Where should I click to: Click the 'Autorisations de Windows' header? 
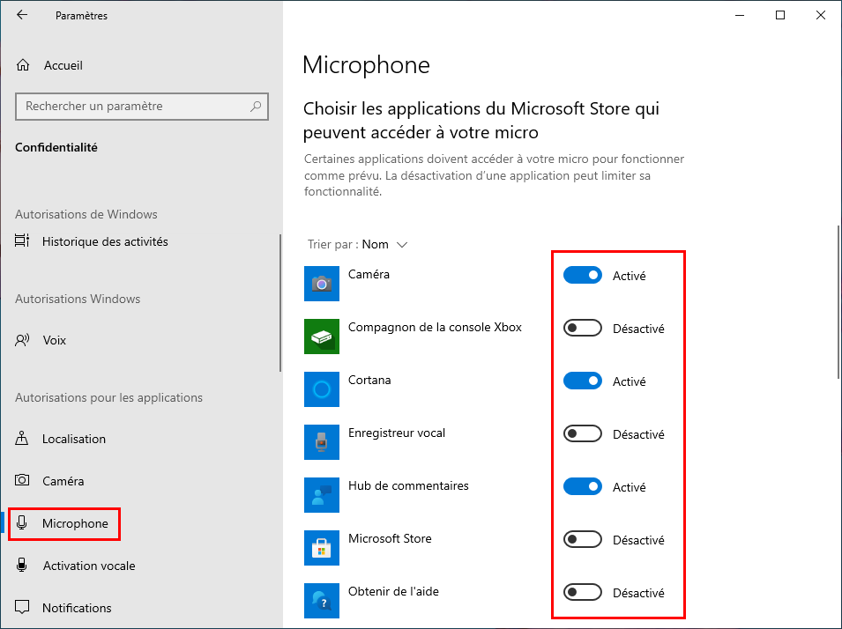tap(86, 214)
